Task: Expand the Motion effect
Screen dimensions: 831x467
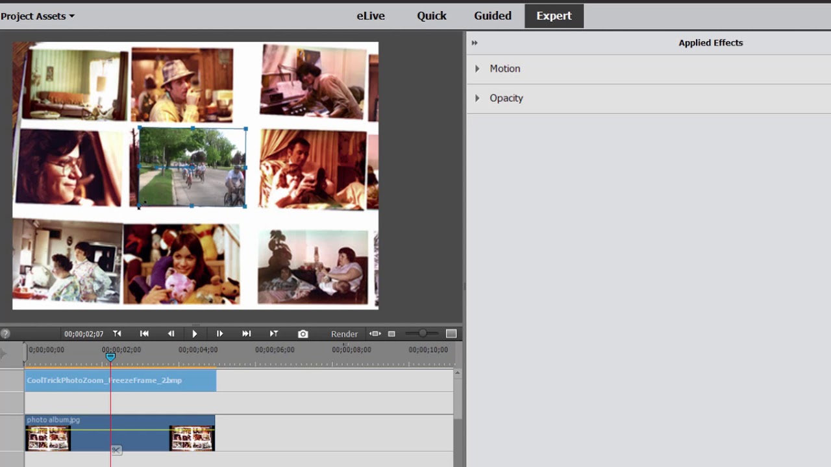Action: click(x=477, y=69)
